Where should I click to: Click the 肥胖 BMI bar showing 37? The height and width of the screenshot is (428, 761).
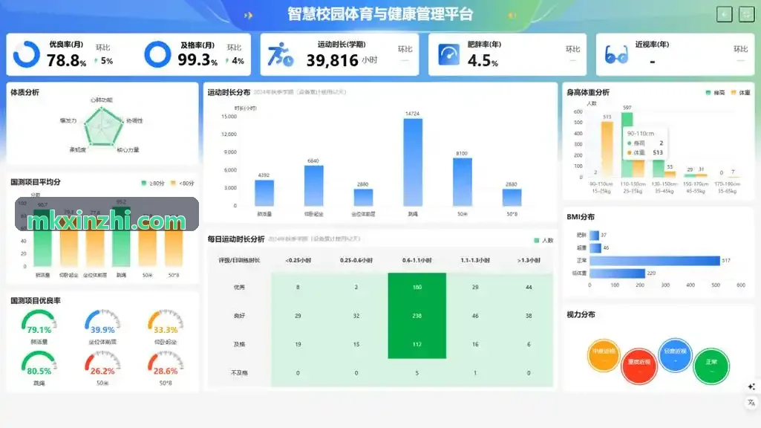[x=595, y=235]
